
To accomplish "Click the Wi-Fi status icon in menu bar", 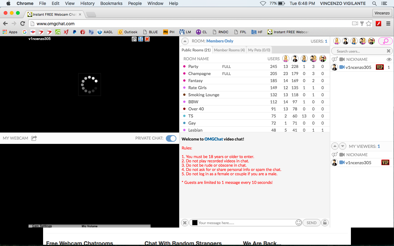I will (x=263, y=3).
